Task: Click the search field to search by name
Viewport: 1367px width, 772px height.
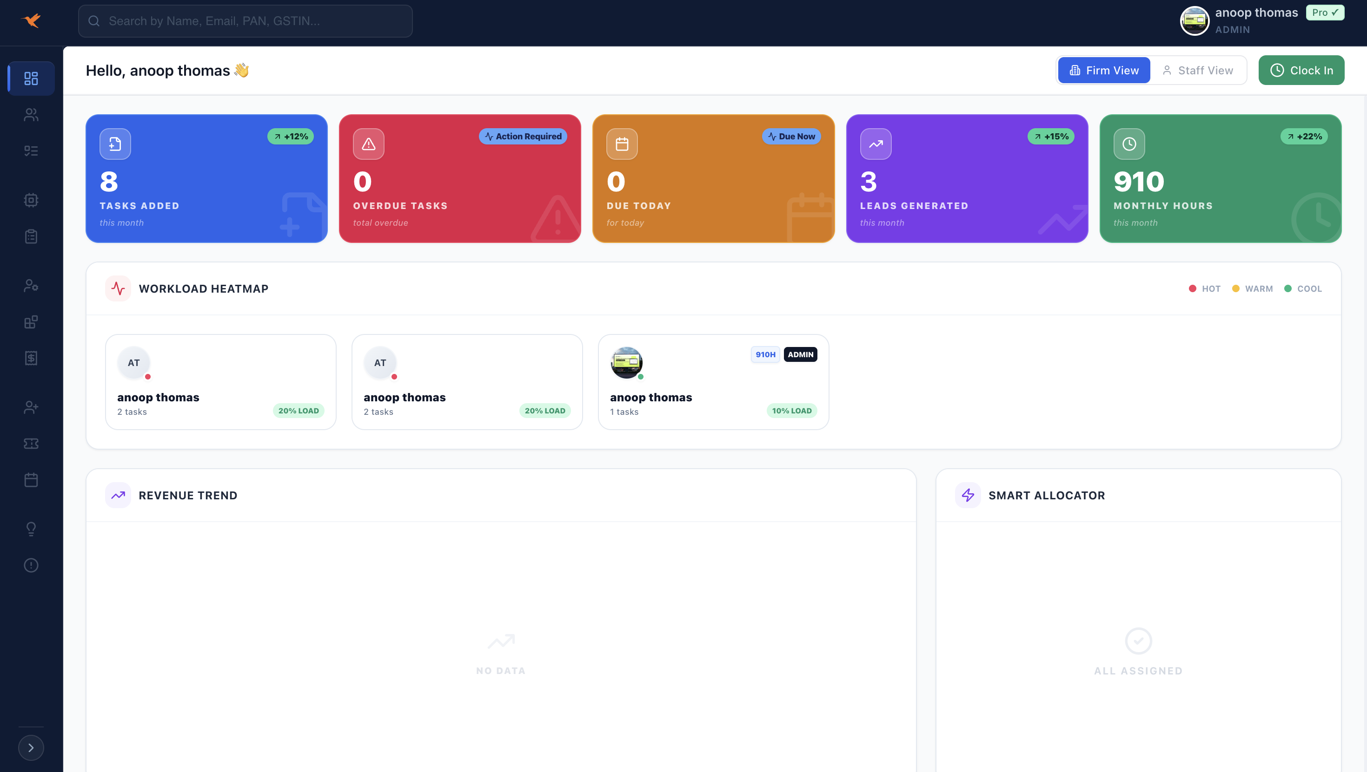Action: coord(245,21)
